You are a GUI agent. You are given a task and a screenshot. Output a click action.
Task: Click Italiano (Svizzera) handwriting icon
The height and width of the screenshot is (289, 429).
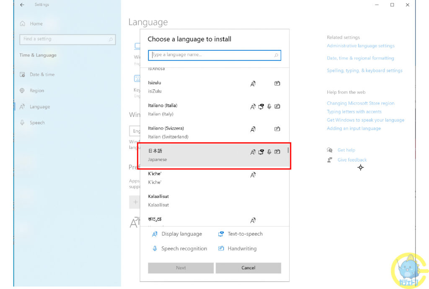(277, 129)
